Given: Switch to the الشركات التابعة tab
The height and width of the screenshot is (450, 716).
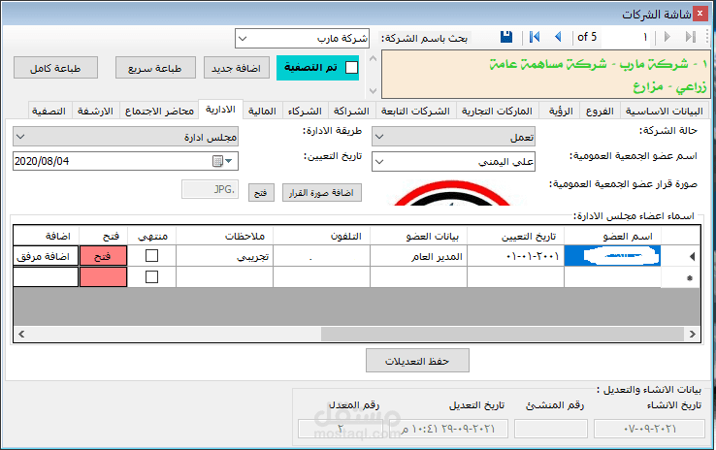Looking at the screenshot, I should point(415,111).
